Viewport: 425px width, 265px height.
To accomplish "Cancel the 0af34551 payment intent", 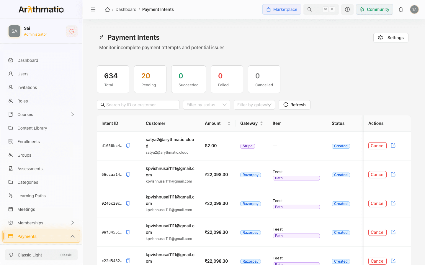I will click(x=377, y=232).
